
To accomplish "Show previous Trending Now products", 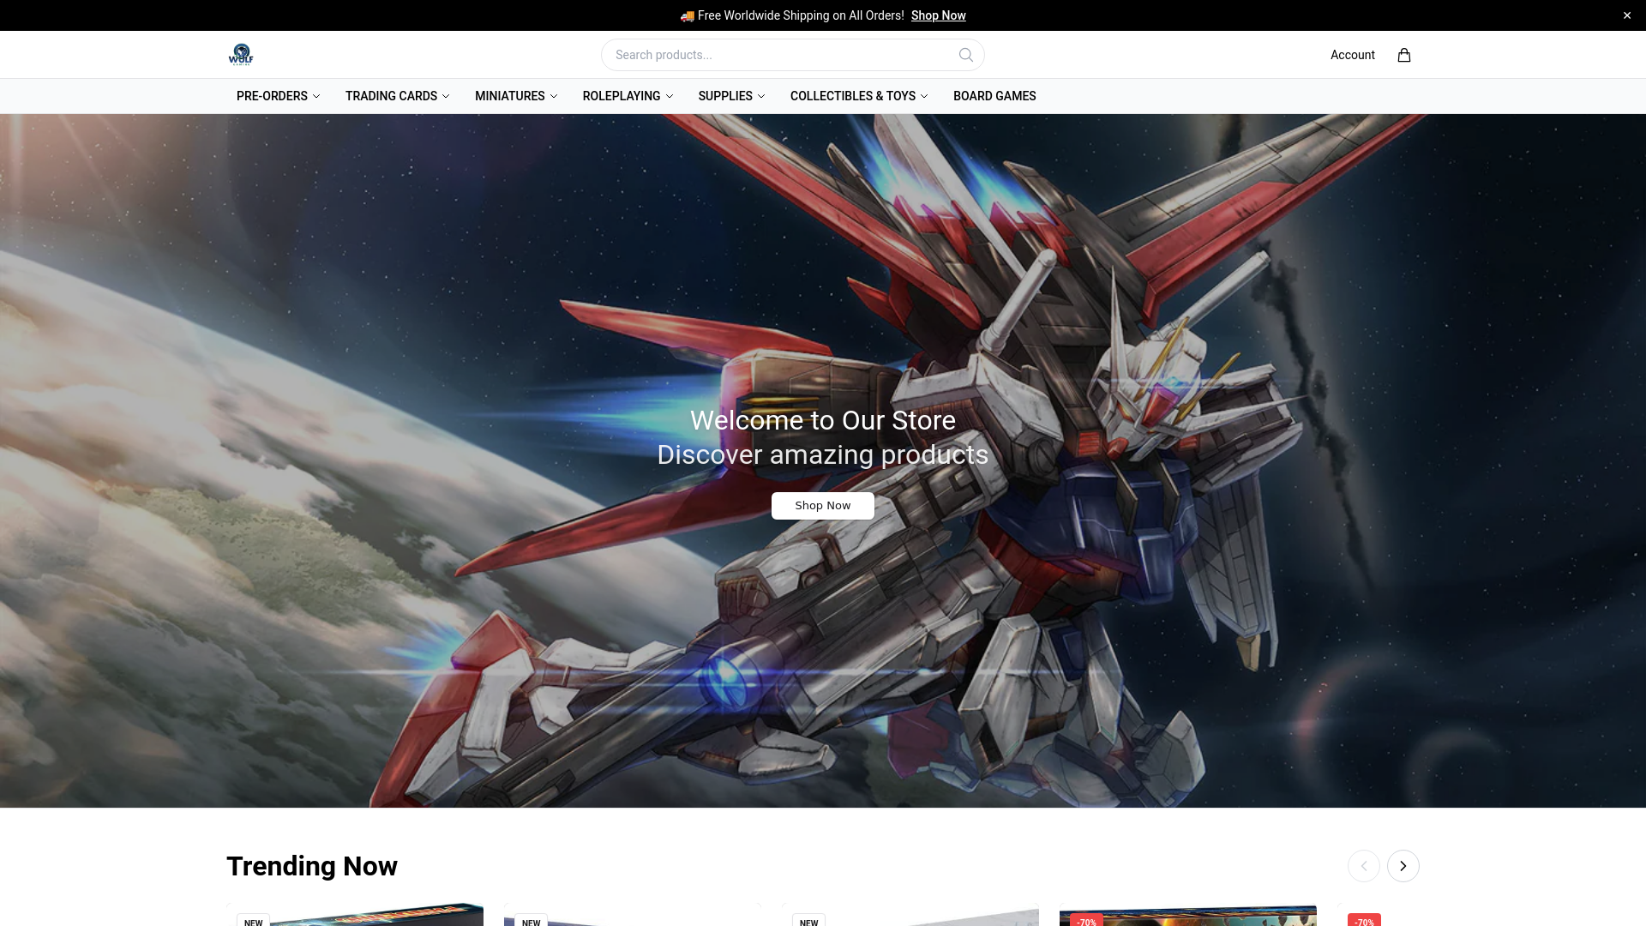I will [1364, 866].
